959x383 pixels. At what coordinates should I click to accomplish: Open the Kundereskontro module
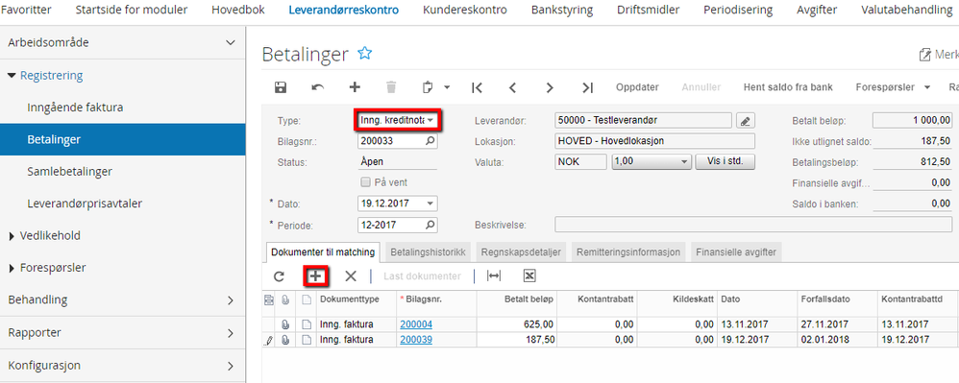[x=465, y=10]
